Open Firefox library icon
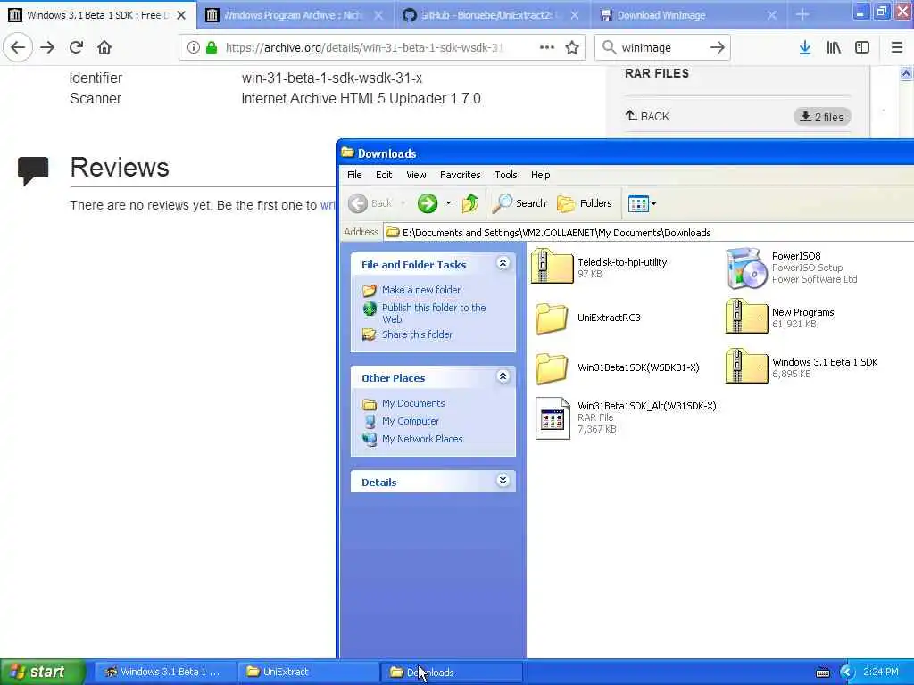The height and width of the screenshot is (685, 914). click(x=834, y=48)
